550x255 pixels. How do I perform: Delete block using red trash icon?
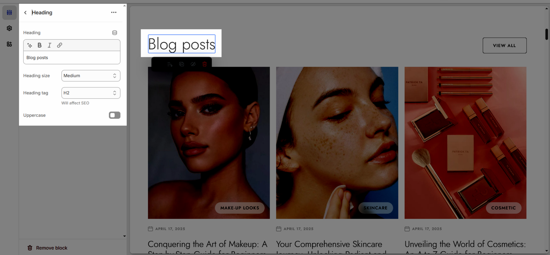pyautogui.click(x=205, y=64)
